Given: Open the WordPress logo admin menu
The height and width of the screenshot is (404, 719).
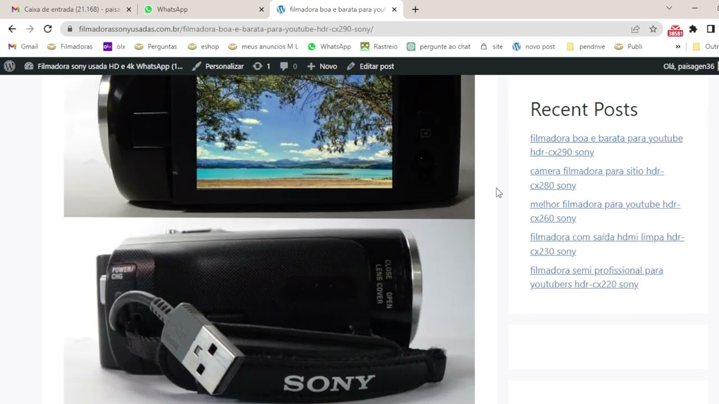Looking at the screenshot, I should point(10,66).
